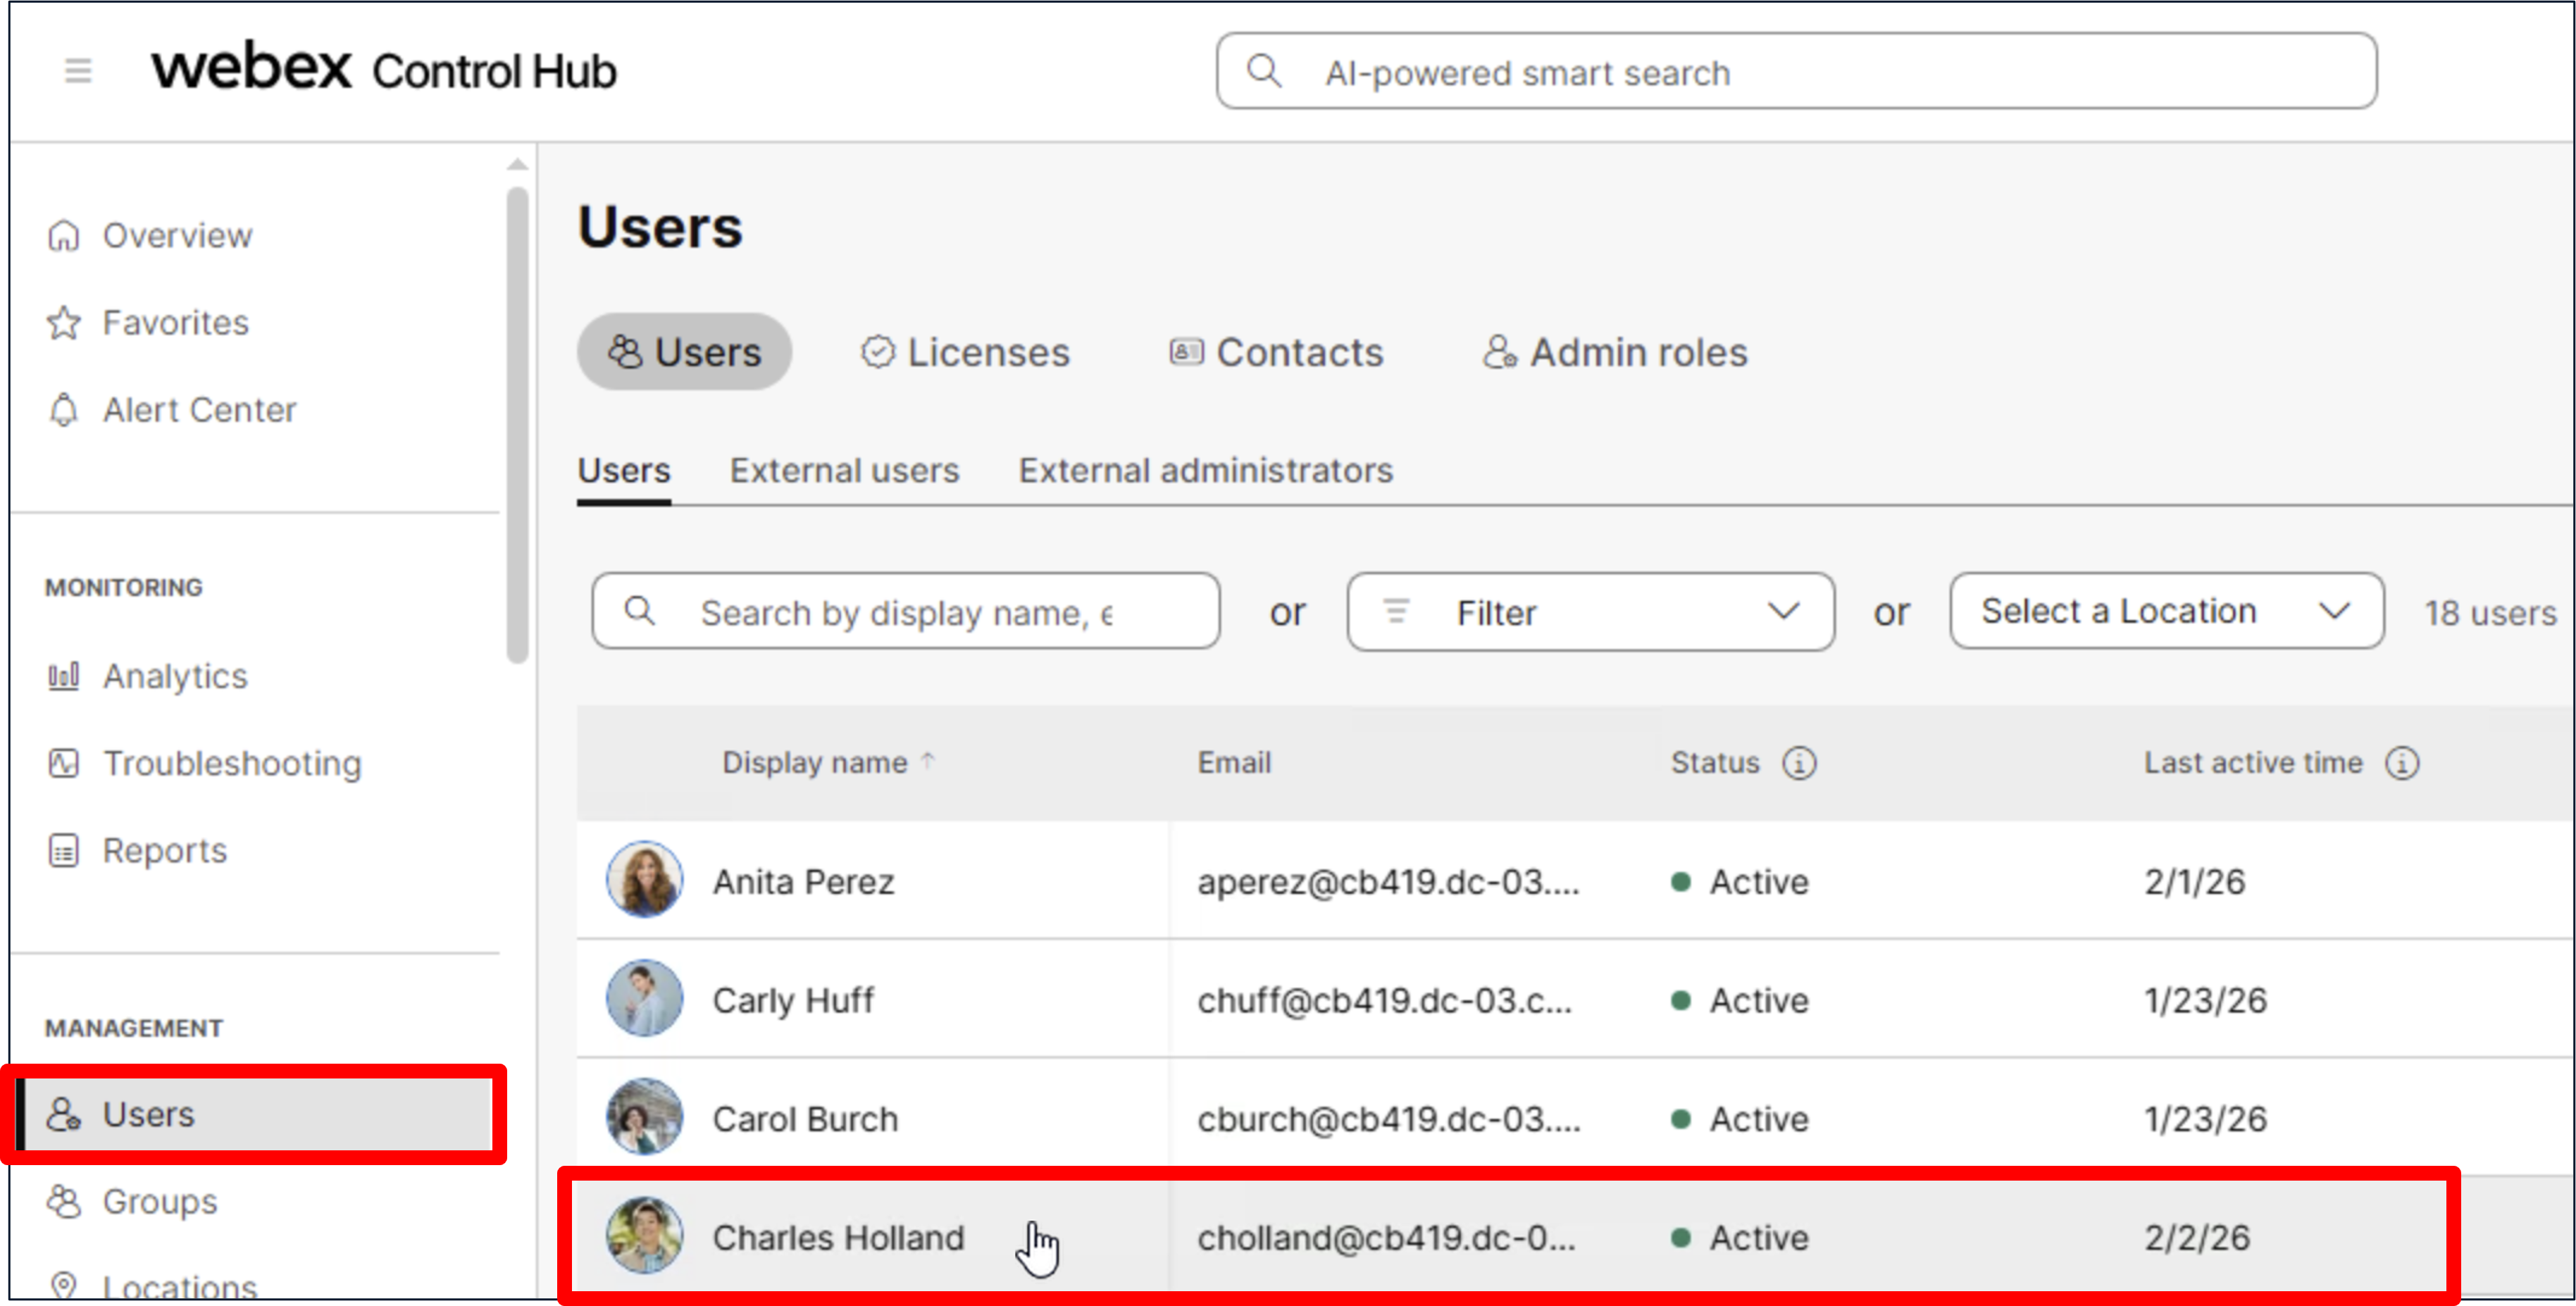Open Groups under Management
This screenshot has height=1306, width=2576.
[x=159, y=1202]
